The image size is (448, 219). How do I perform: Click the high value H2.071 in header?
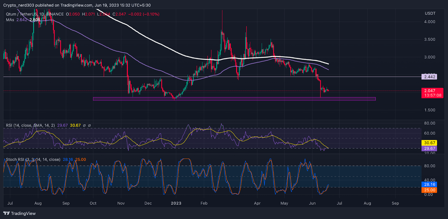coord(88,14)
